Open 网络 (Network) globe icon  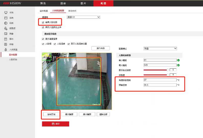6,23
